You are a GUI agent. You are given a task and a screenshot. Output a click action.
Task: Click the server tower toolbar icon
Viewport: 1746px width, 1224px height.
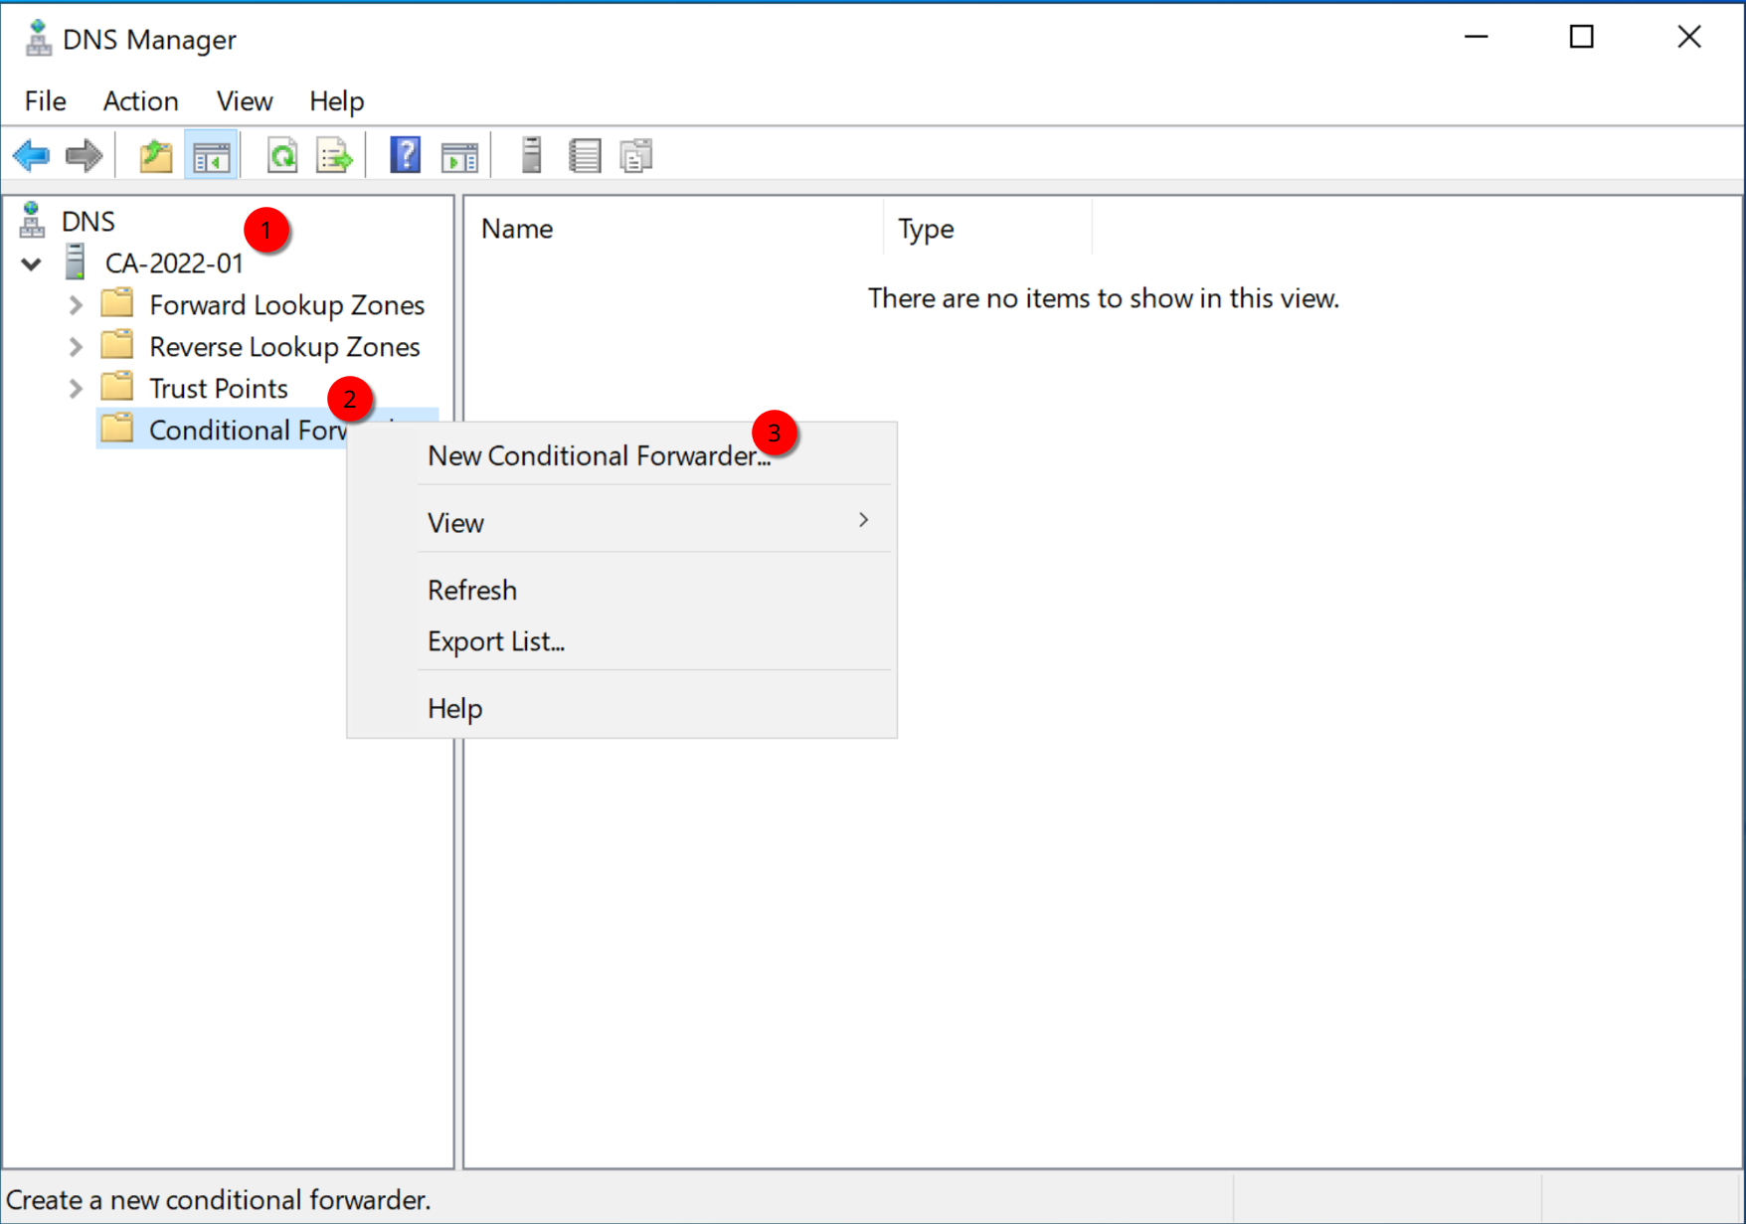(531, 155)
